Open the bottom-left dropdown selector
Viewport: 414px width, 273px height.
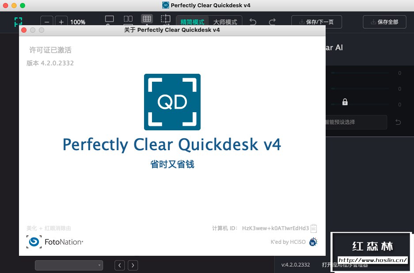pyautogui.click(x=69, y=265)
